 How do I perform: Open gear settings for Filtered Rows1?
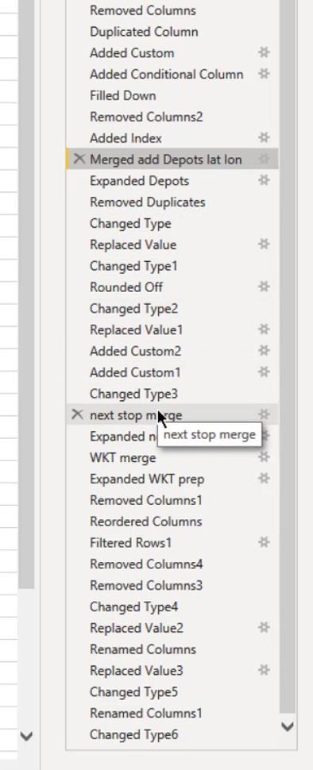265,543
